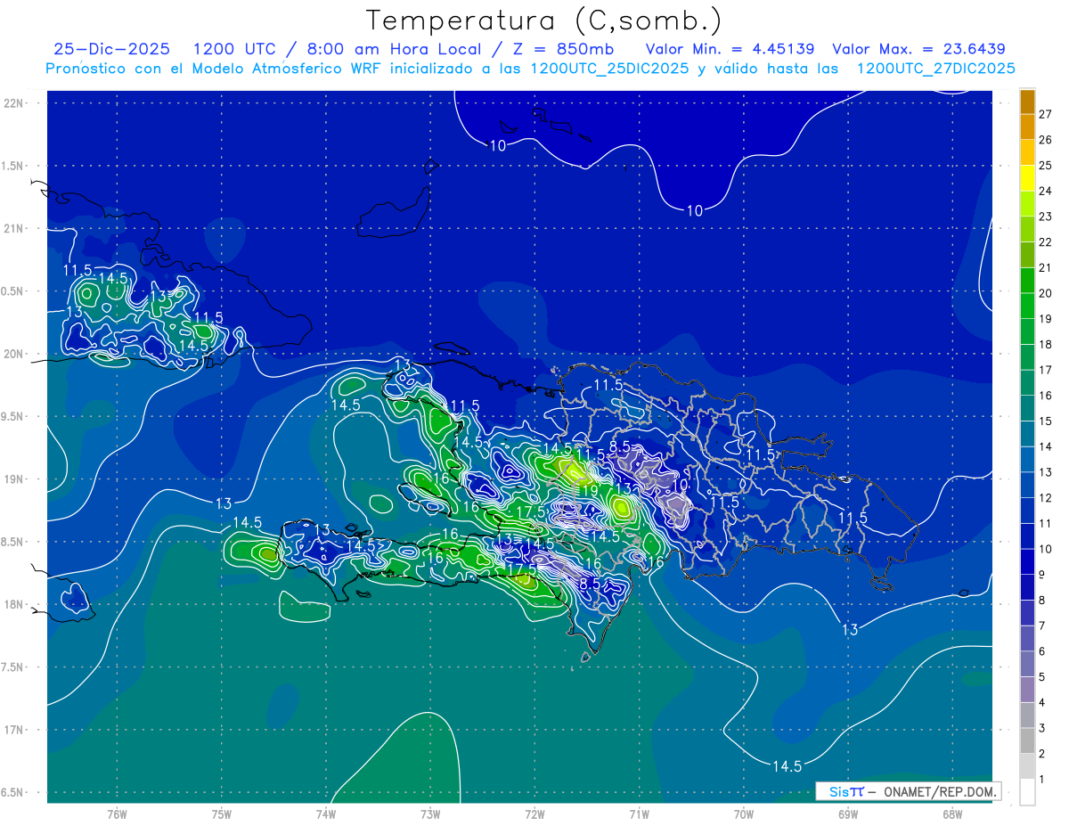Pick the dark blue legend swatch between 9 and 10
This screenshot has width=1069, height=826.
click(1027, 561)
